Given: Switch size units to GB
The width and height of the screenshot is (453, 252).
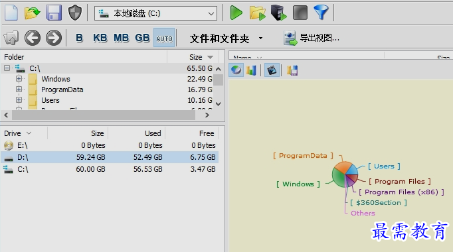Looking at the screenshot, I should click(142, 38).
